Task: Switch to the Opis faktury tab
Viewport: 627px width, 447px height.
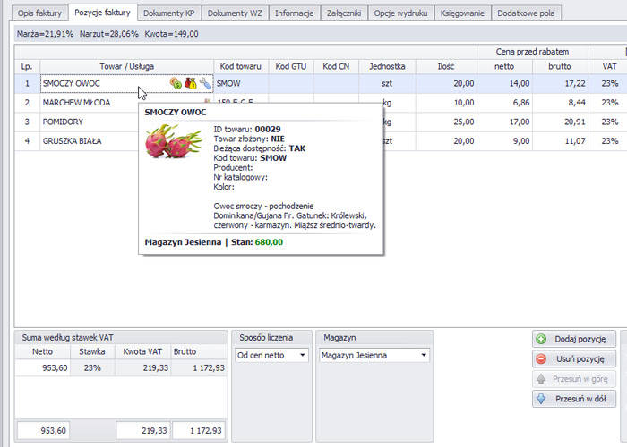Action: click(36, 13)
